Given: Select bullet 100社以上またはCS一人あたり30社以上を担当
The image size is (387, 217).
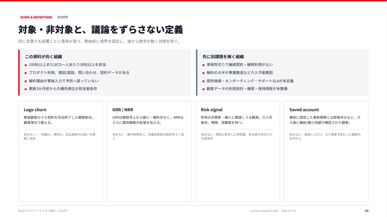Looking at the screenshot, I should coord(67,65).
